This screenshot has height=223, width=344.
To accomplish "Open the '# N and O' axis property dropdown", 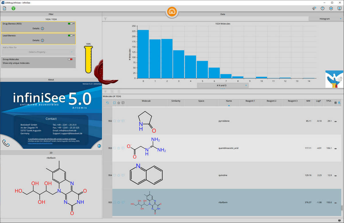I will [x=223, y=85].
